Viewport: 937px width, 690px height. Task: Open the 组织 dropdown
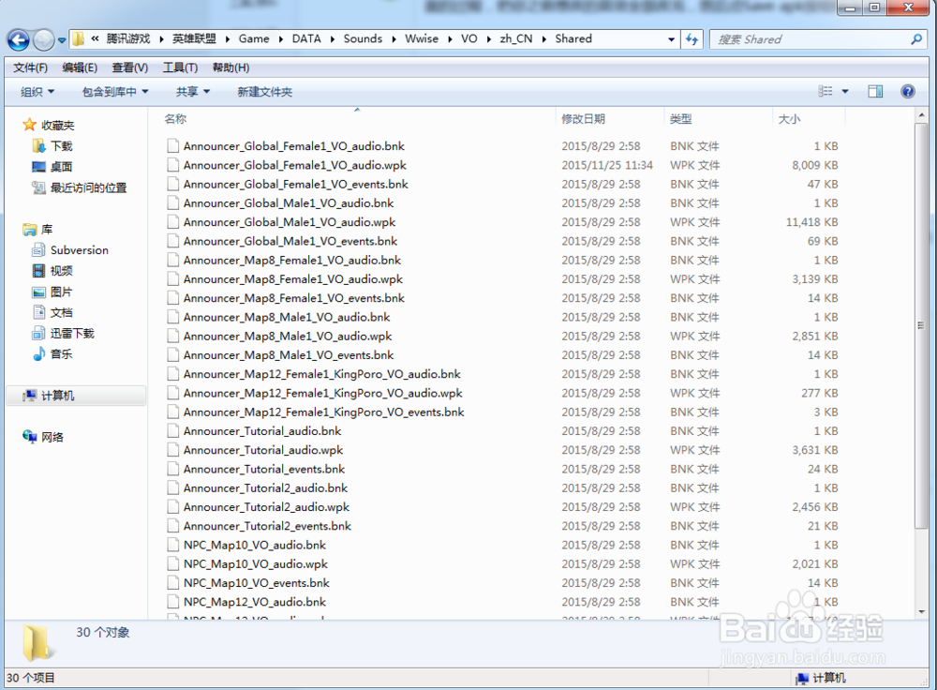(x=37, y=92)
